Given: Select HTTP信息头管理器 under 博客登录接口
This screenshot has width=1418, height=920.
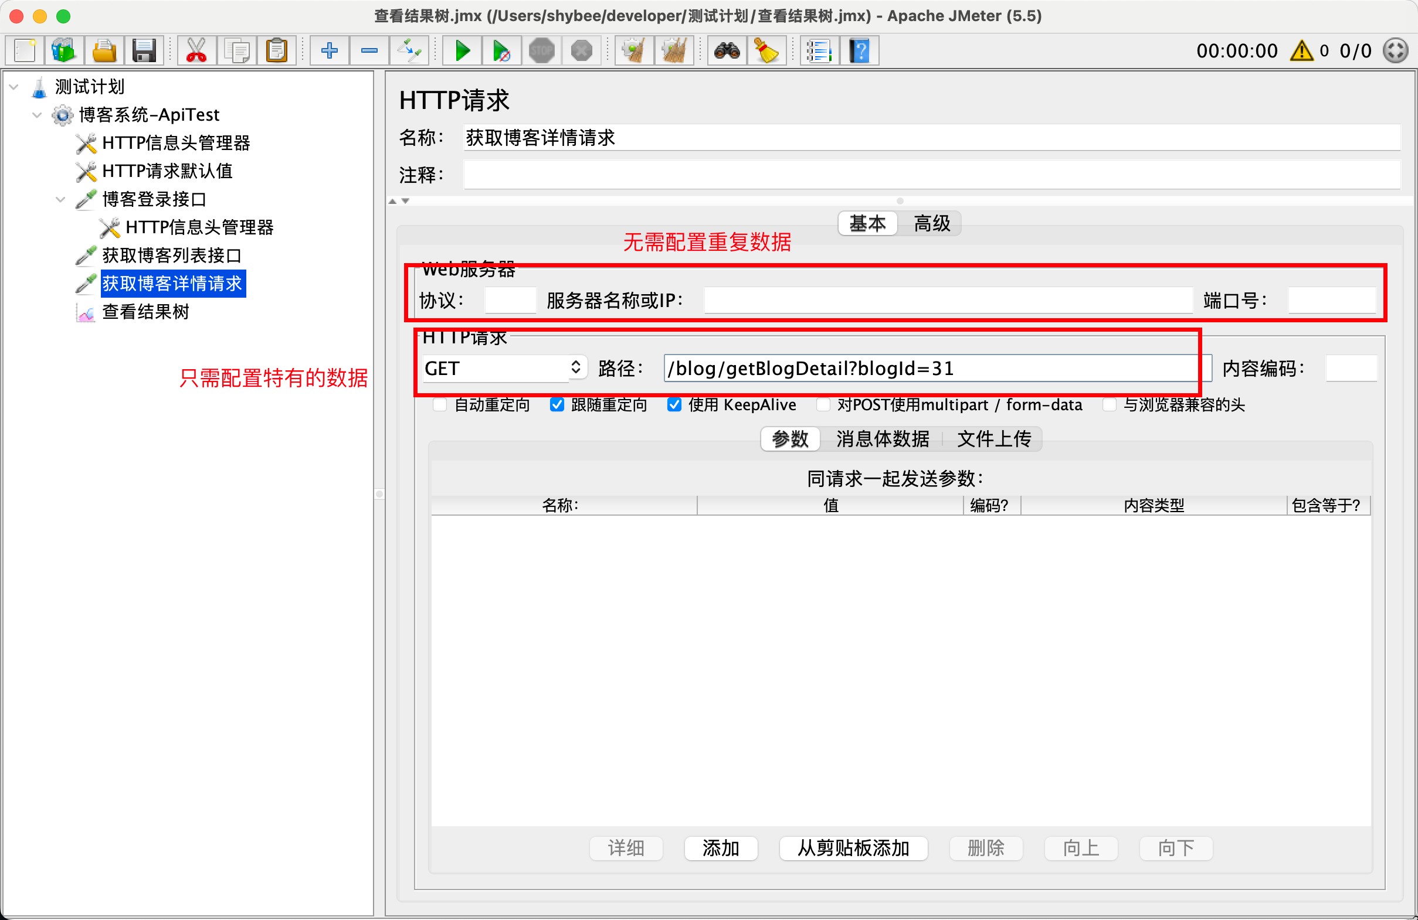Looking at the screenshot, I should [199, 227].
